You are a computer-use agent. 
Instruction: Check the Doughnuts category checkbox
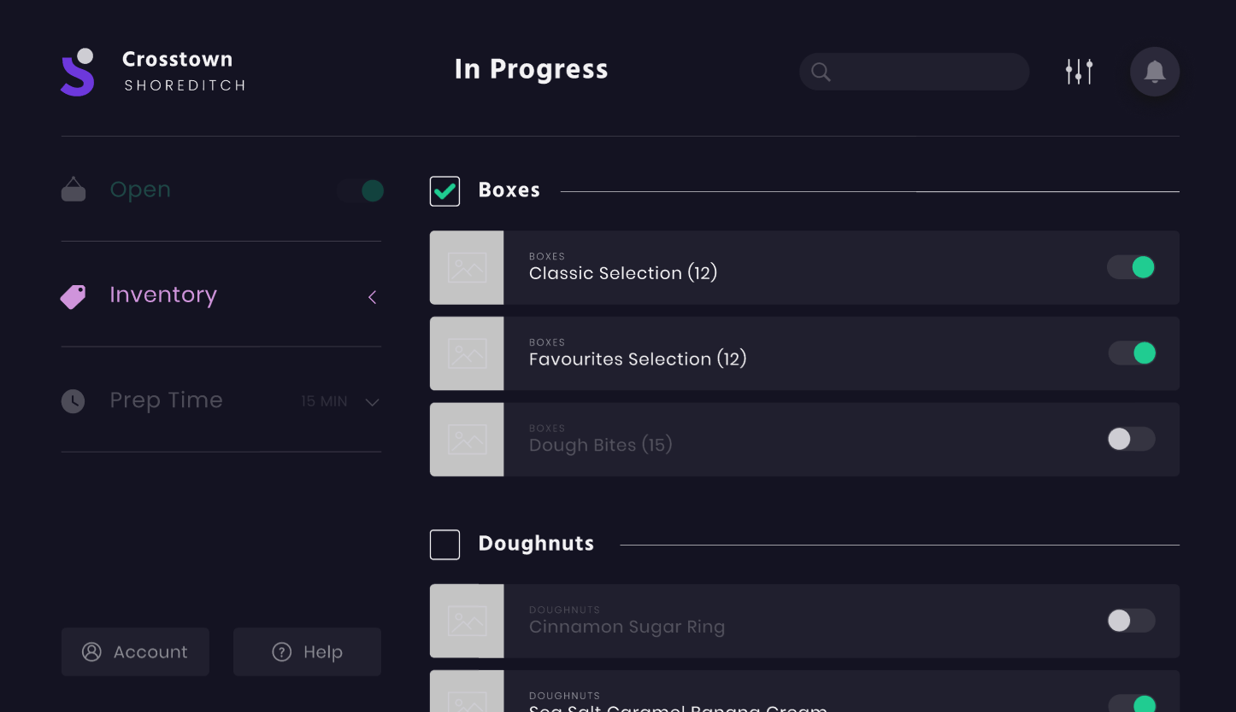[x=444, y=545]
